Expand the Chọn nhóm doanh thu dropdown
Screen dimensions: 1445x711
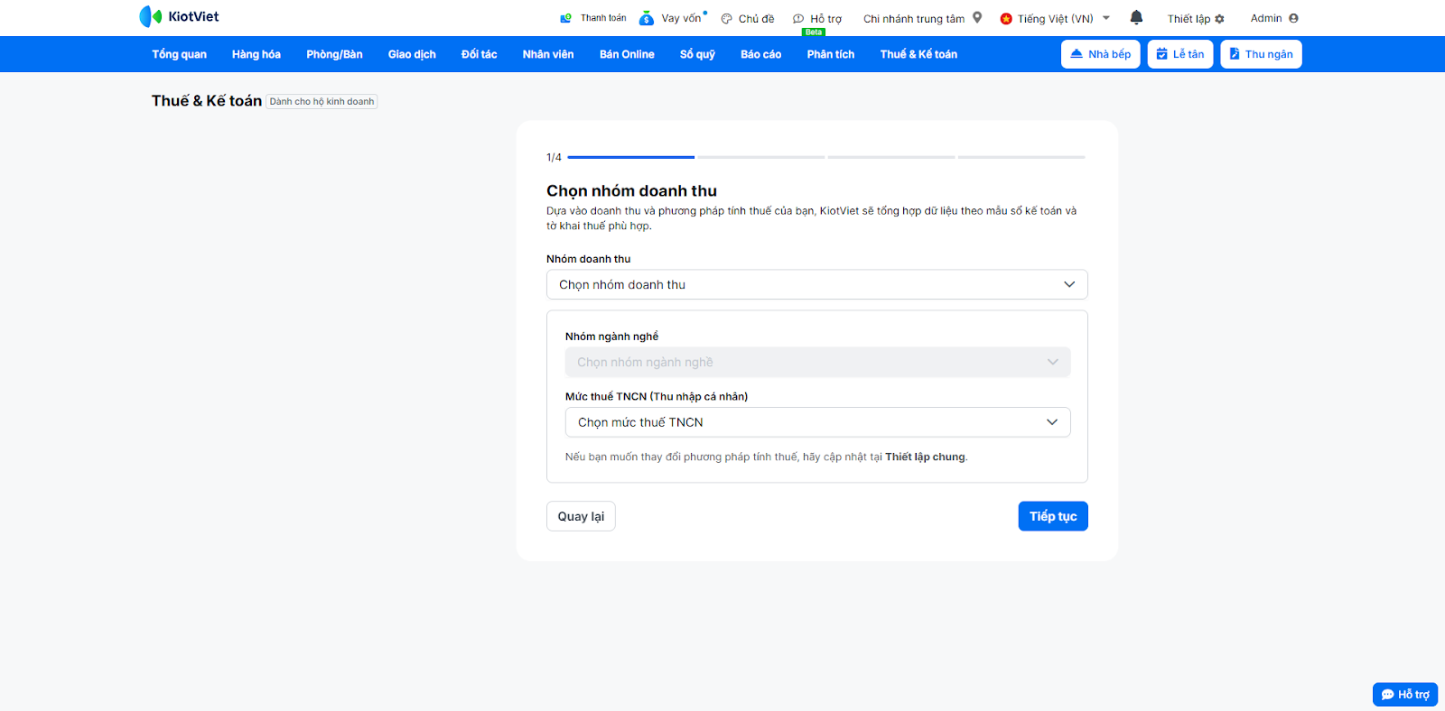[816, 284]
